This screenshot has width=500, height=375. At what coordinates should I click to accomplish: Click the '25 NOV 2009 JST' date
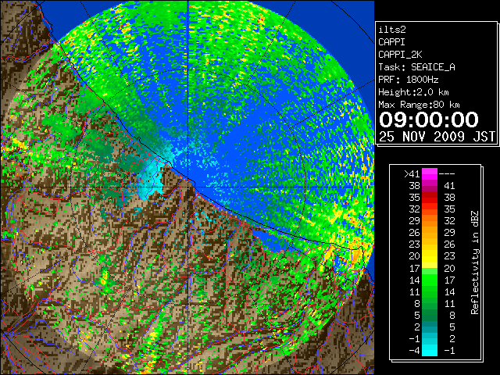[x=437, y=137]
